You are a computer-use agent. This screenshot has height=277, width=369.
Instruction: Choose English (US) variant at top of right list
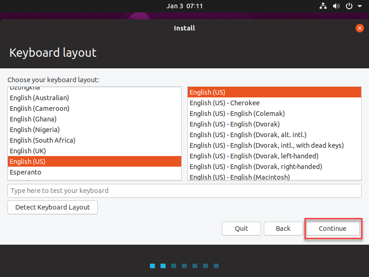274,92
